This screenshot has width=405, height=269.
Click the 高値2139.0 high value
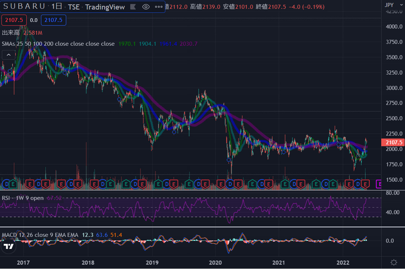[x=205, y=7]
